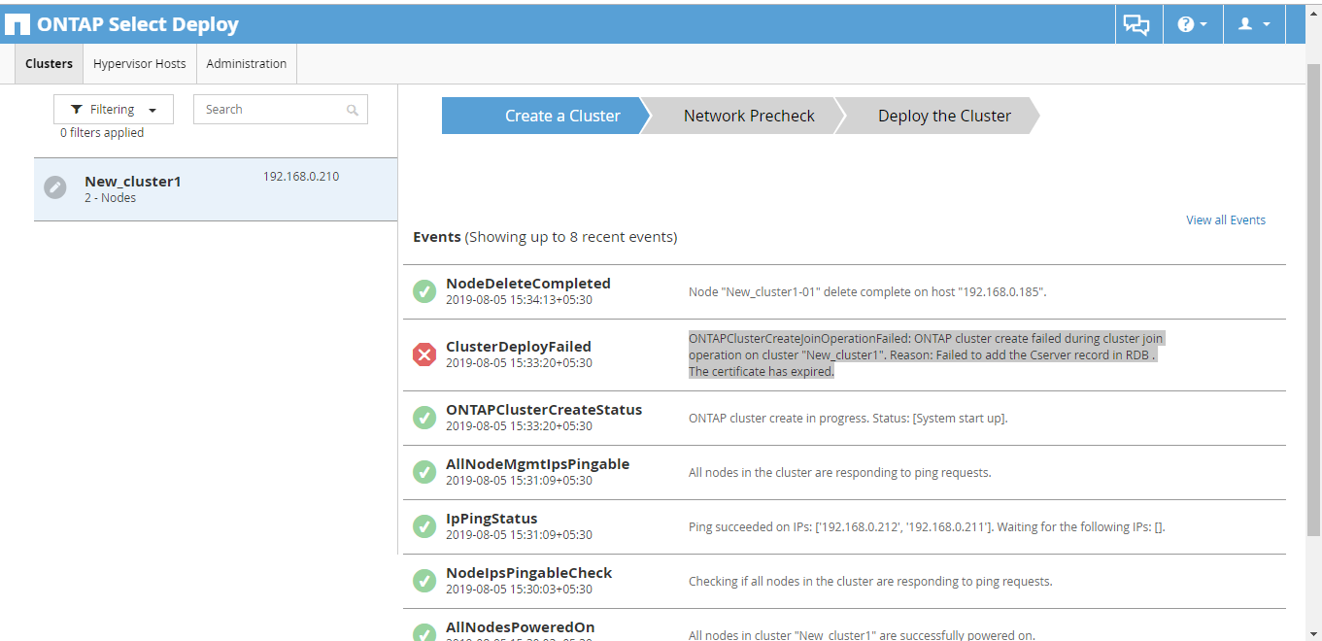1322x641 pixels.
Task: Click the NodeIpsPingableCheck status icon
Action: (x=424, y=581)
